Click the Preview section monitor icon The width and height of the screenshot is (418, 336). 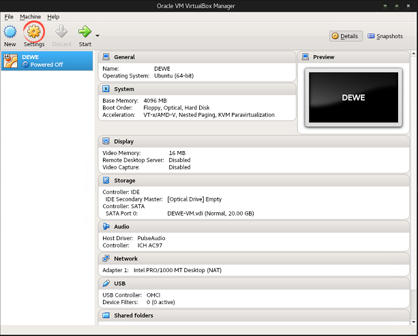pos(305,57)
